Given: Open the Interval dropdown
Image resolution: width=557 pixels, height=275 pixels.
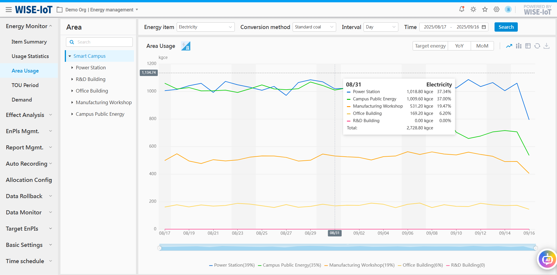Looking at the screenshot, I should click(x=381, y=27).
